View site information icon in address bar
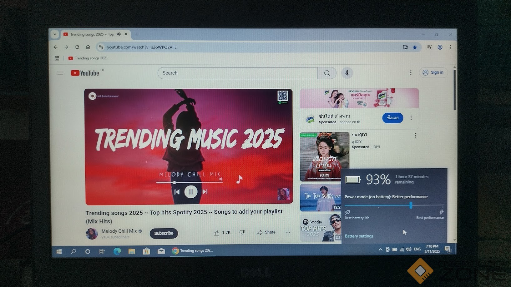The width and height of the screenshot is (511, 287). pos(101,47)
